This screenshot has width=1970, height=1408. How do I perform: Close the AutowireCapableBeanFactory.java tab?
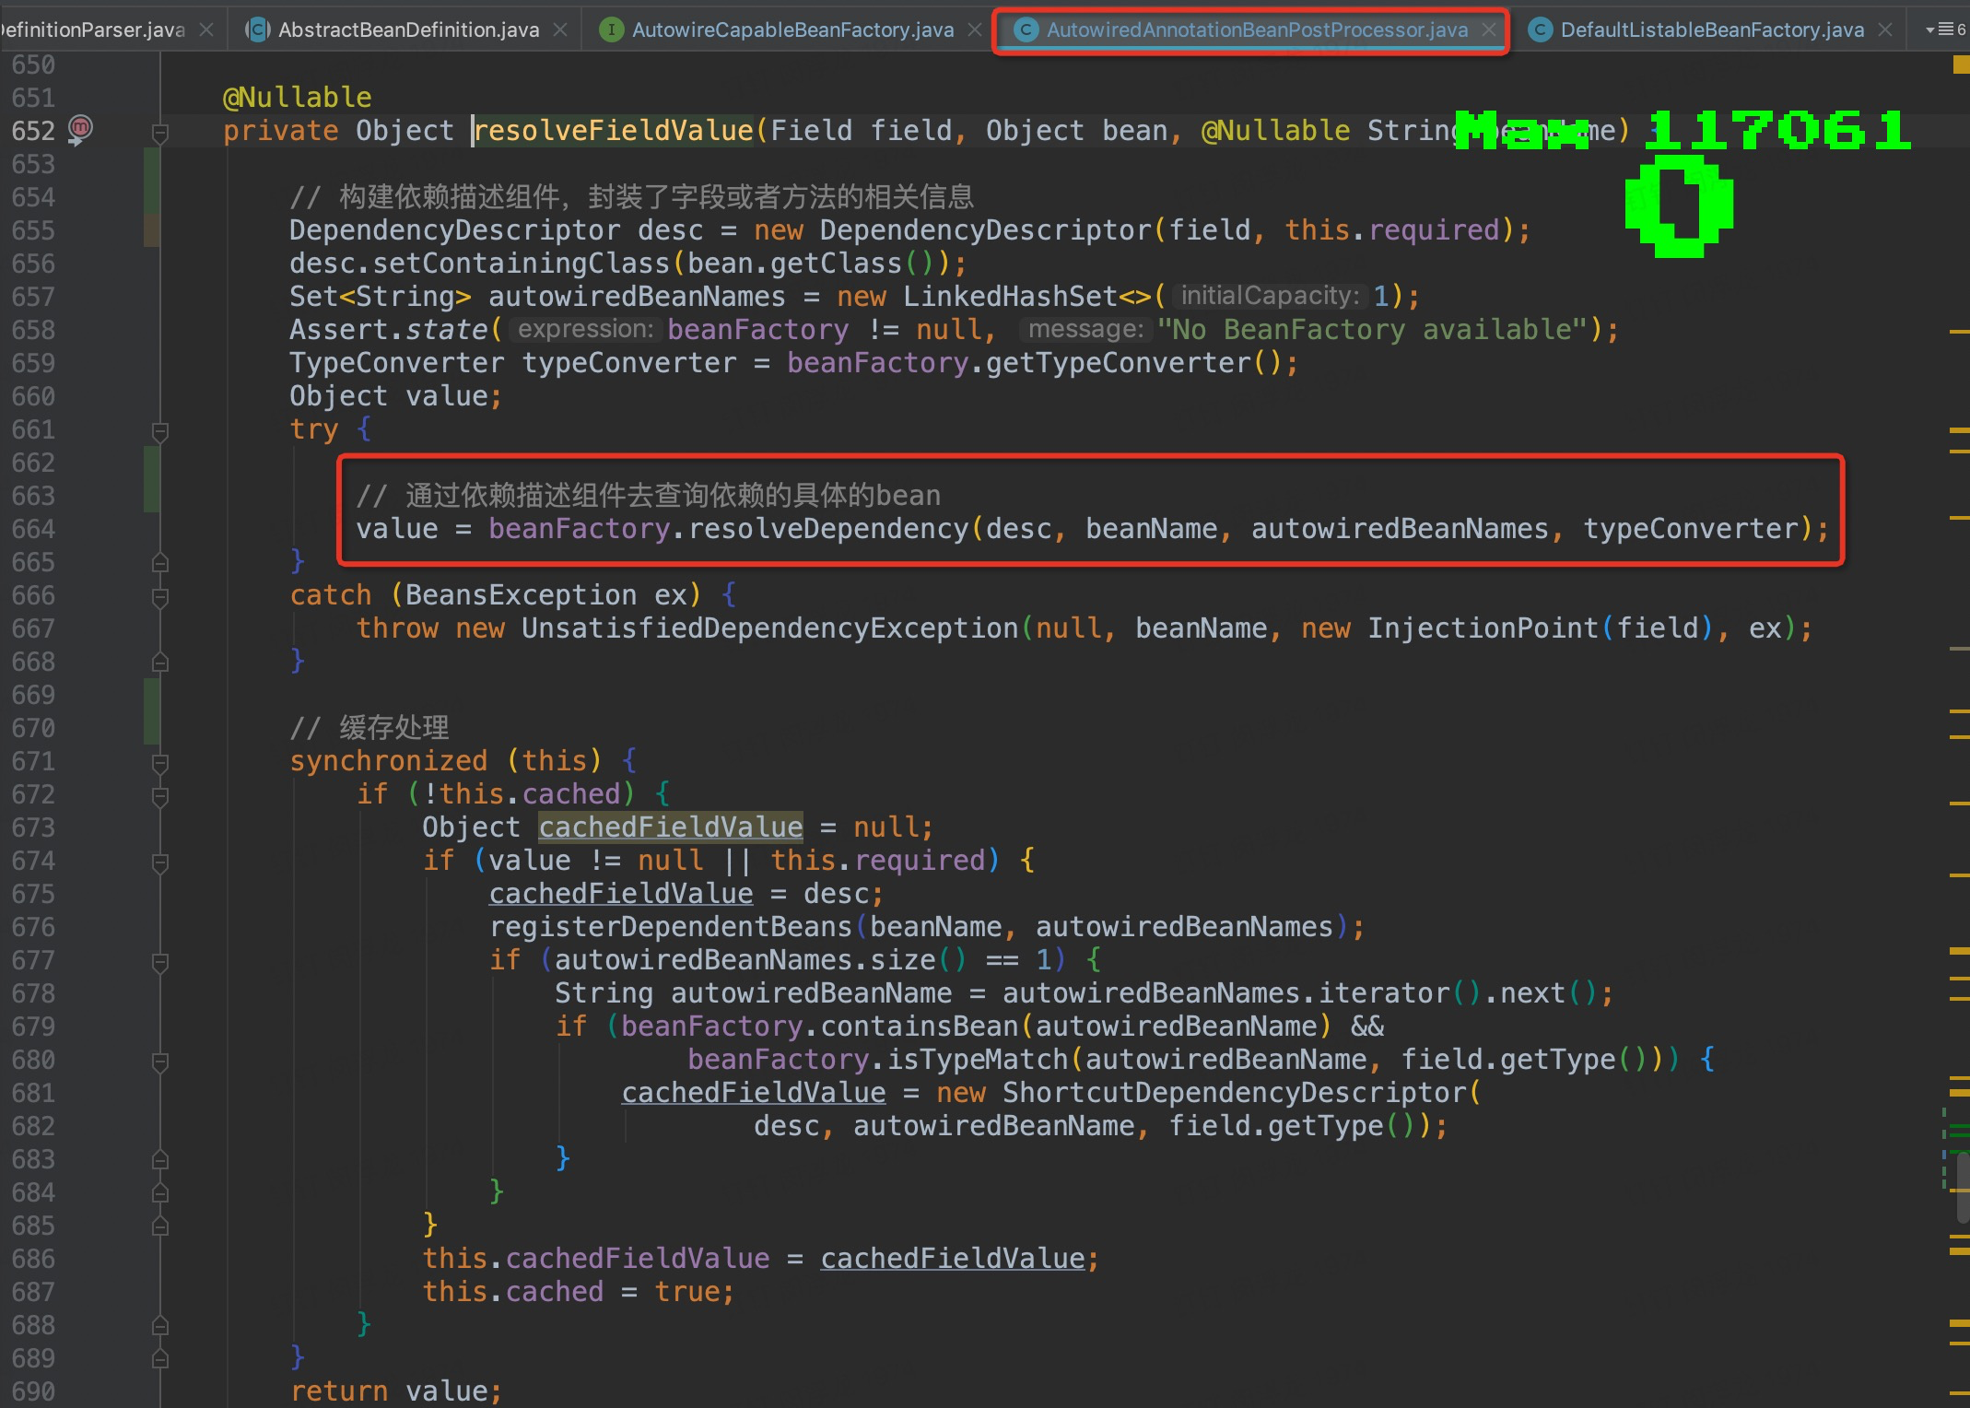coord(975,30)
